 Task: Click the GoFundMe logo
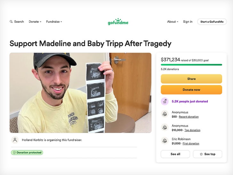(x=118, y=22)
